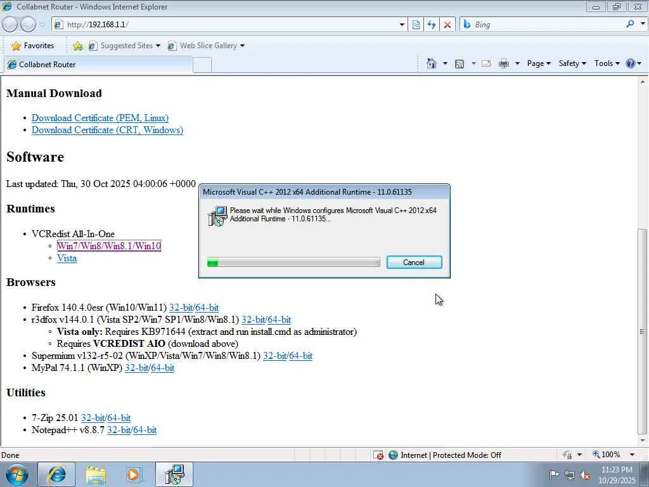The height and width of the screenshot is (487, 649).
Task: Click the installer progress bar
Action: click(293, 262)
